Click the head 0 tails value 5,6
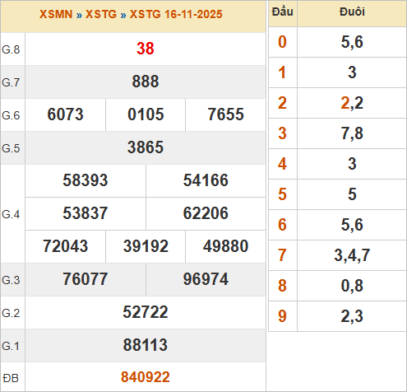 click(x=352, y=42)
